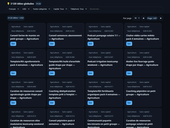Click Avec téléphone tag on AGR-N-010 card
The width and height of the screenshot is (170, 128).
[56, 87]
